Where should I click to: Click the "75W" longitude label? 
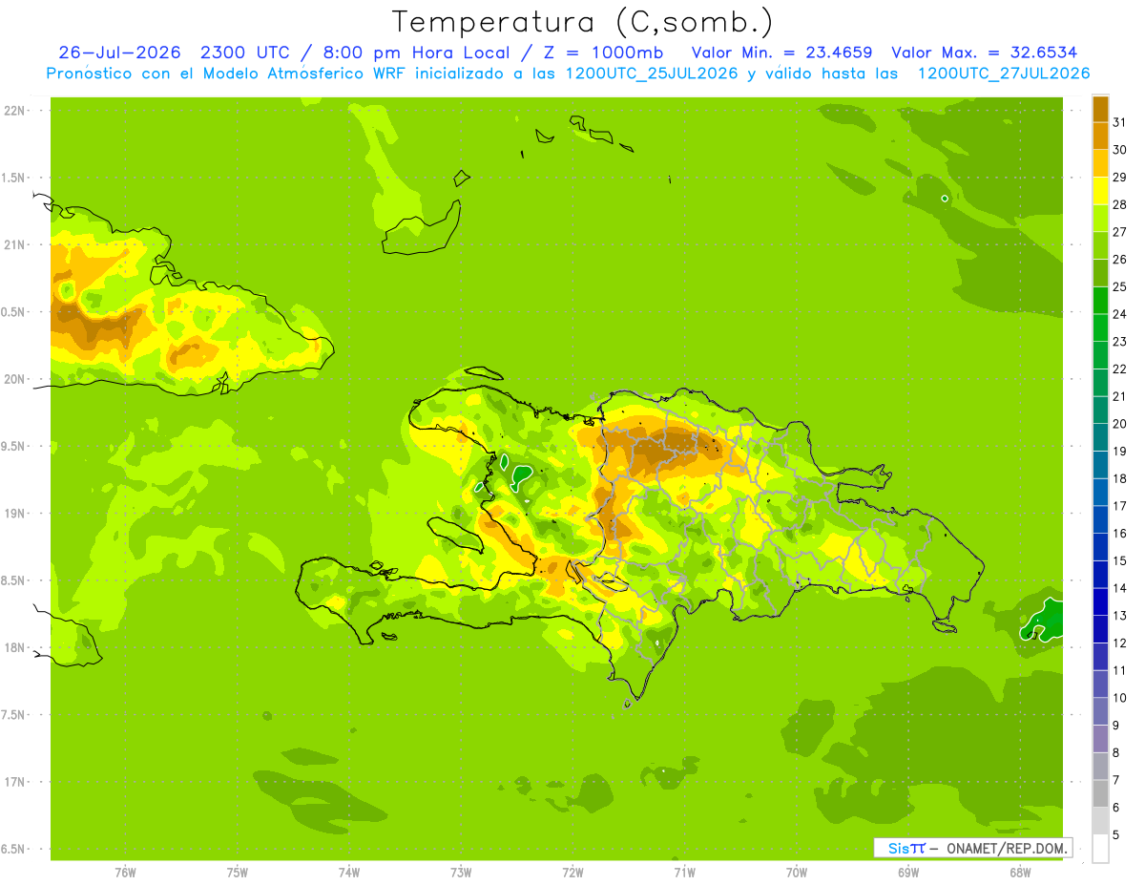click(x=237, y=873)
